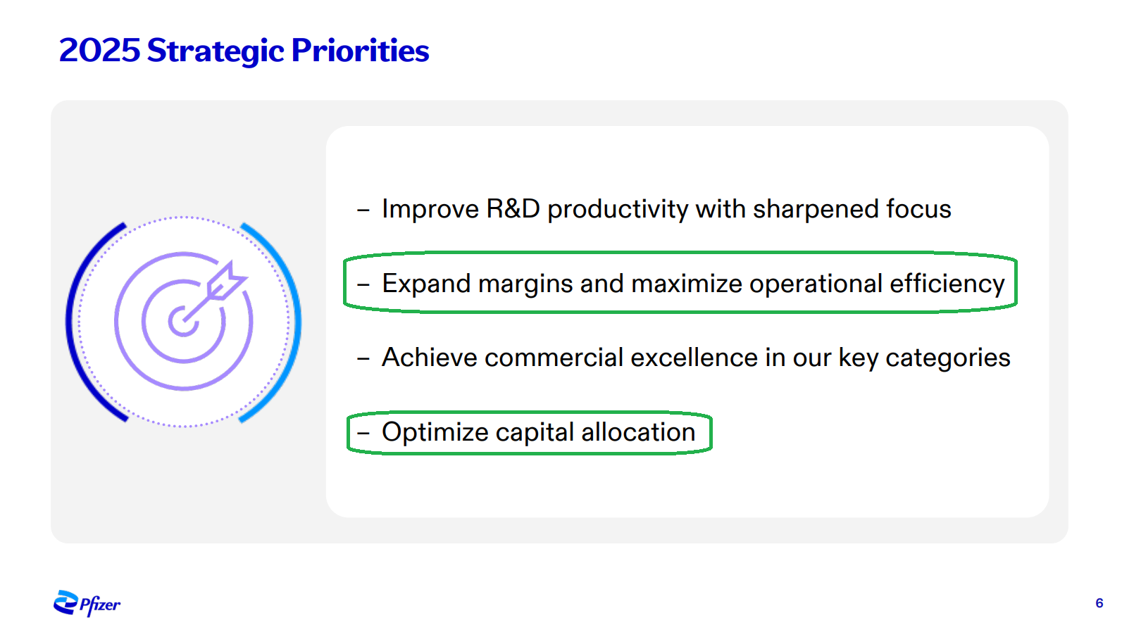Select "Achieve commercial excellence in our key categories"
Image resolution: width=1122 pixels, height=630 pixels.
[695, 358]
